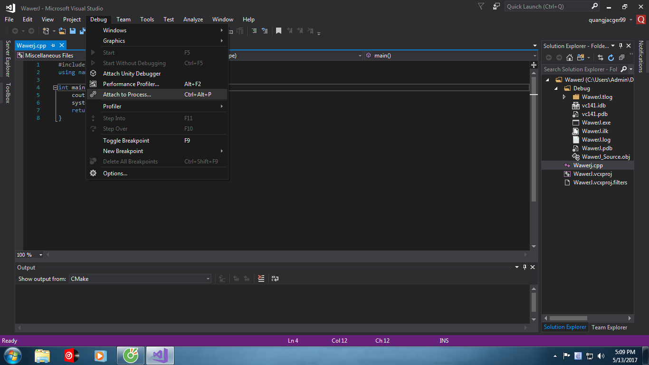Pin the Wawerj.cpp editor tab
649x365 pixels.
pos(53,46)
